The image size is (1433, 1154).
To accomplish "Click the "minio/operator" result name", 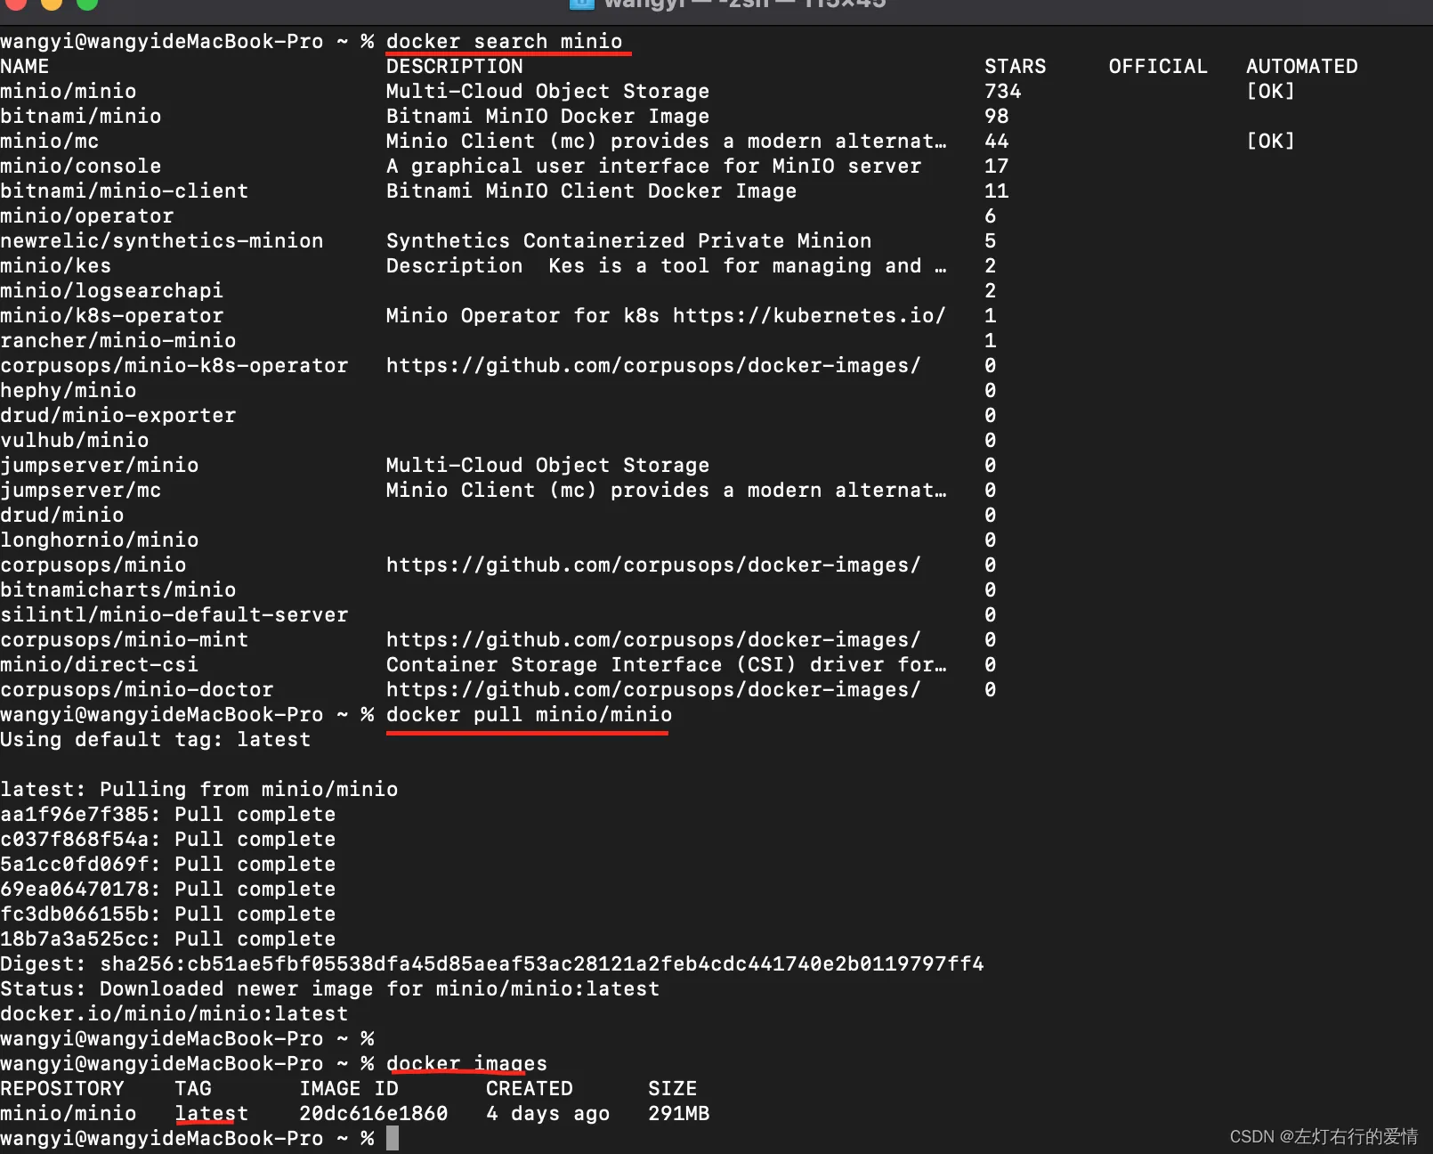I will click(87, 215).
